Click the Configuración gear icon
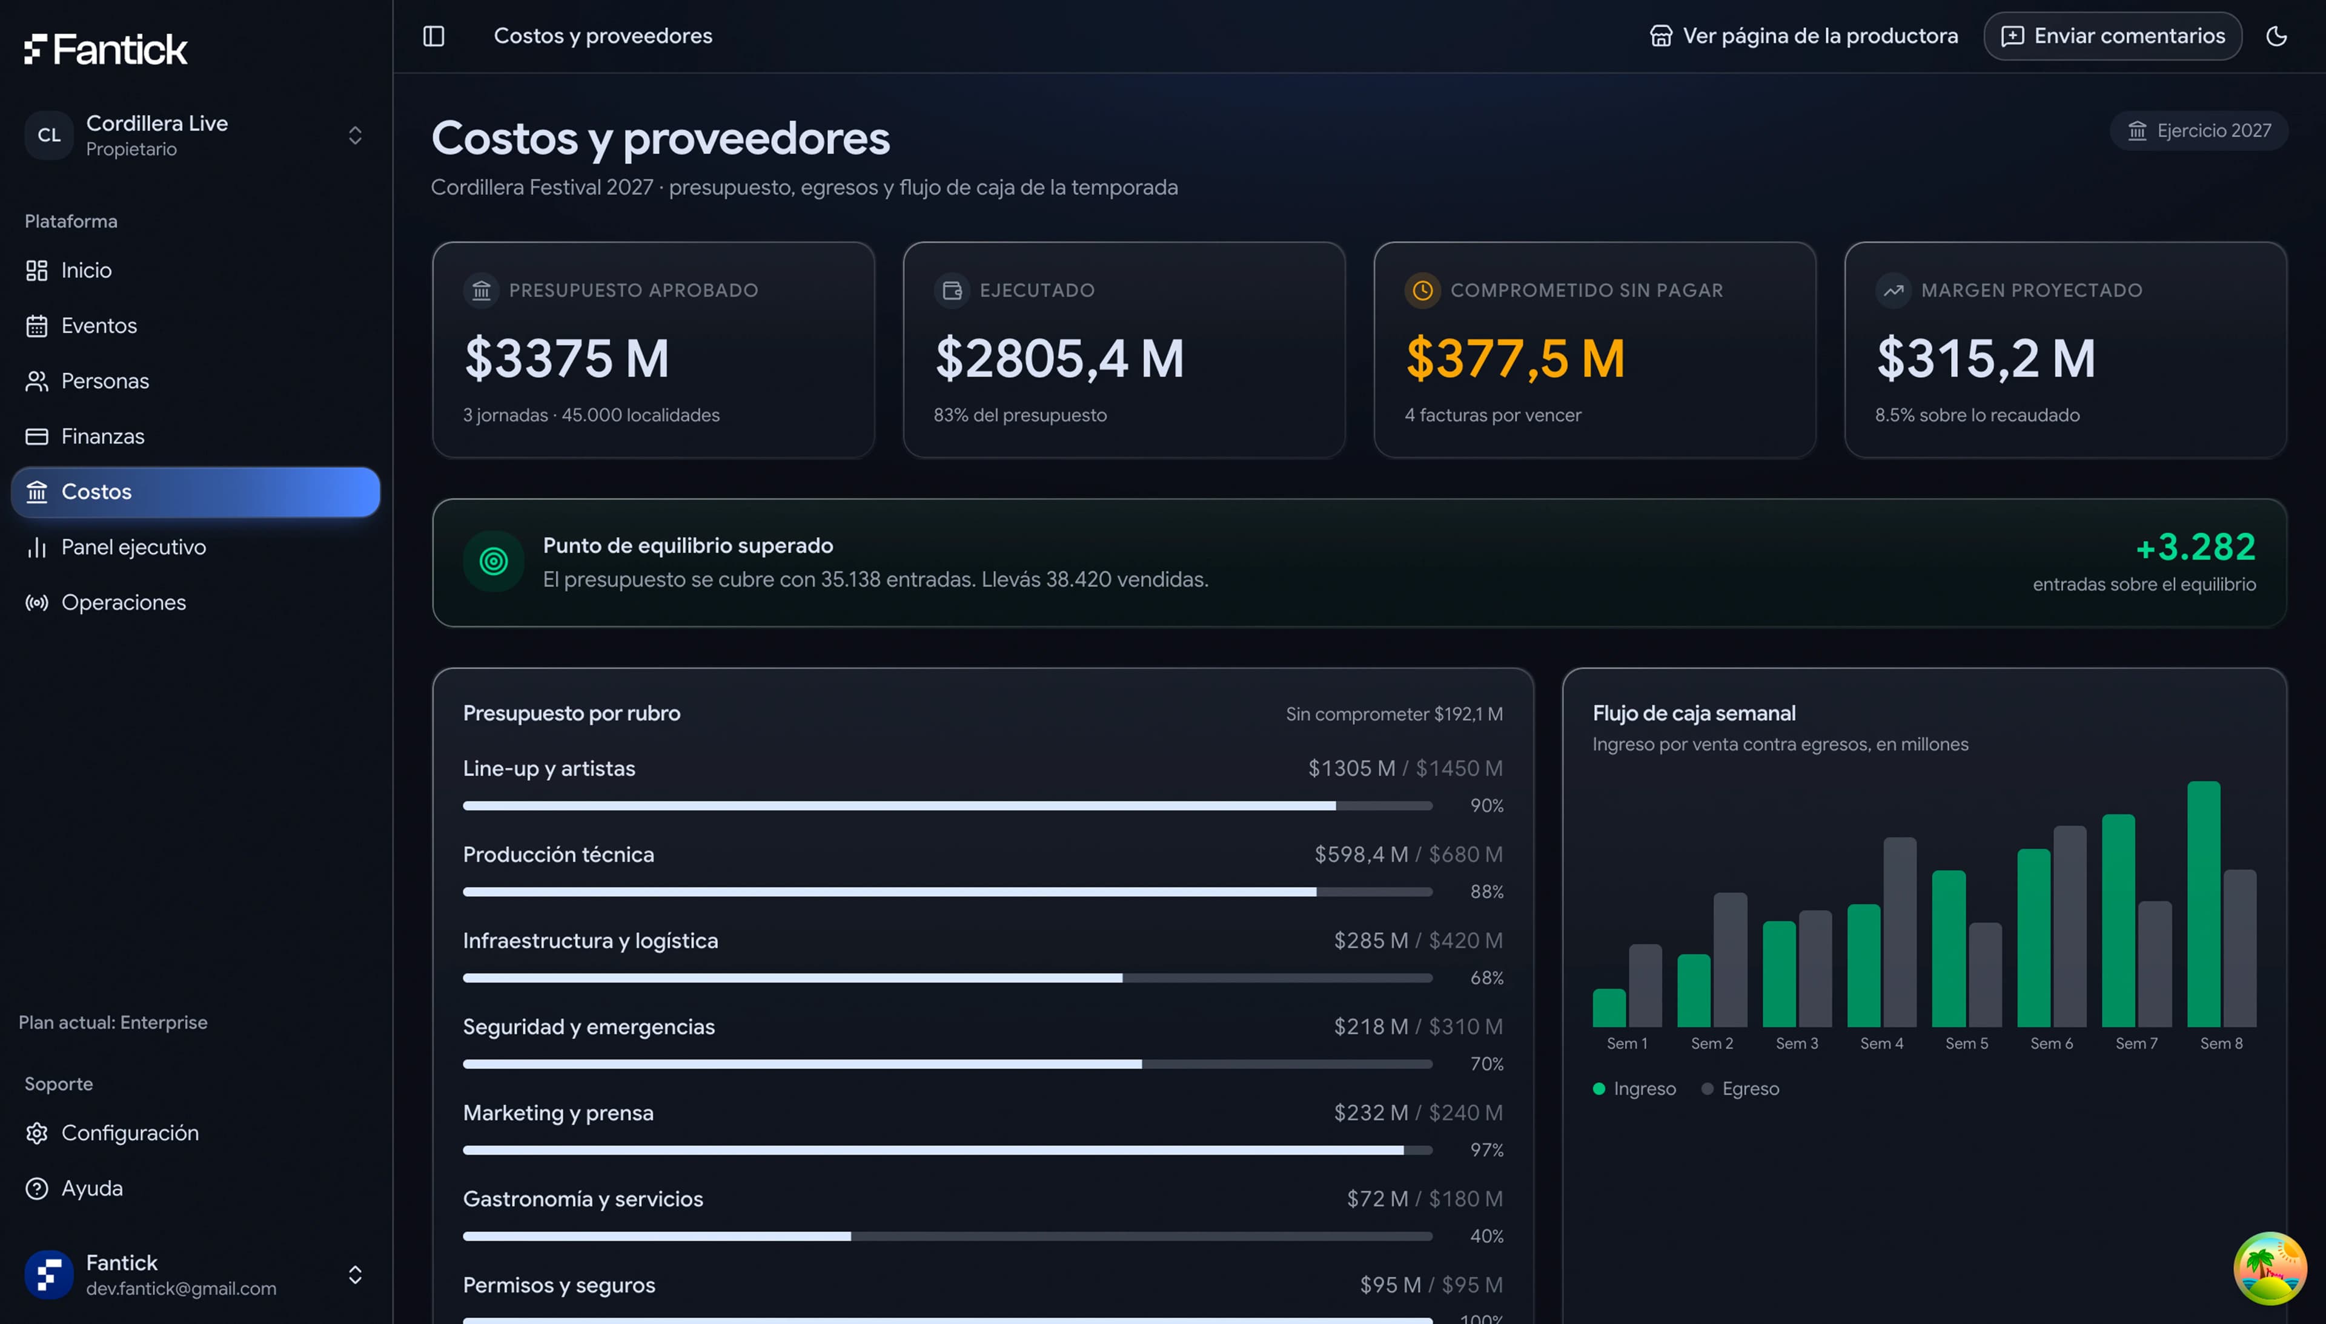The height and width of the screenshot is (1324, 2326). click(x=36, y=1133)
